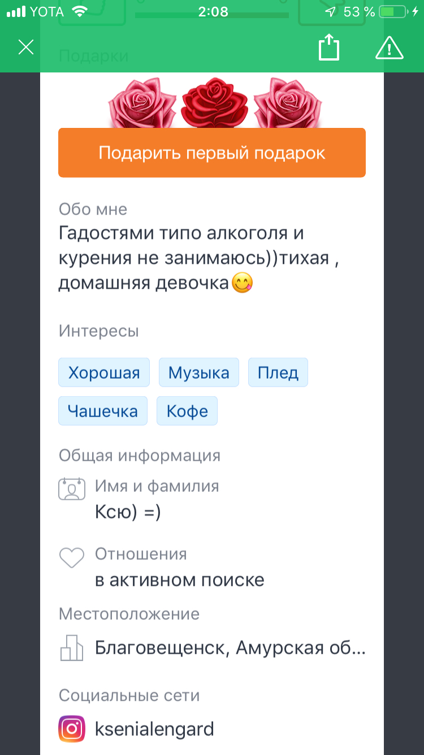The height and width of the screenshot is (755, 424).
Task: Select the Музыка interest tag
Action: coord(199,372)
